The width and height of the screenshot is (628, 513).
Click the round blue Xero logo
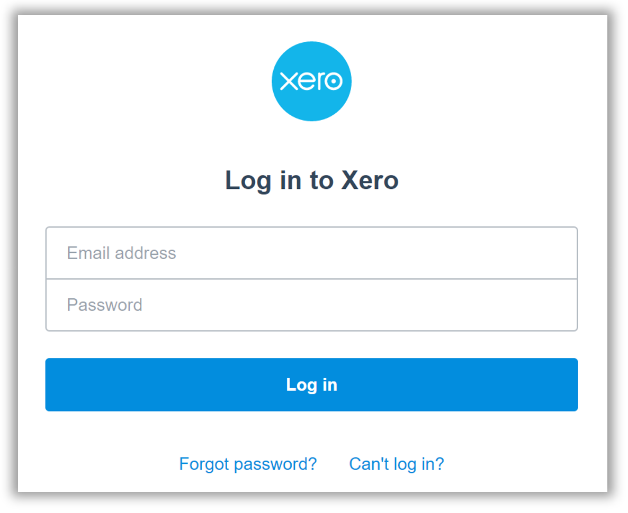point(311,81)
